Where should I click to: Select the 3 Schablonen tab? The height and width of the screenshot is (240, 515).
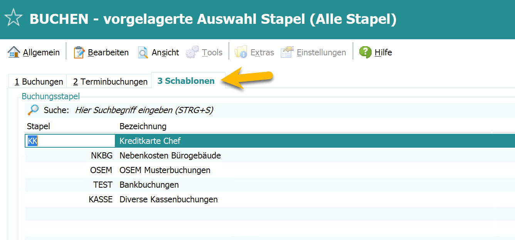click(186, 81)
